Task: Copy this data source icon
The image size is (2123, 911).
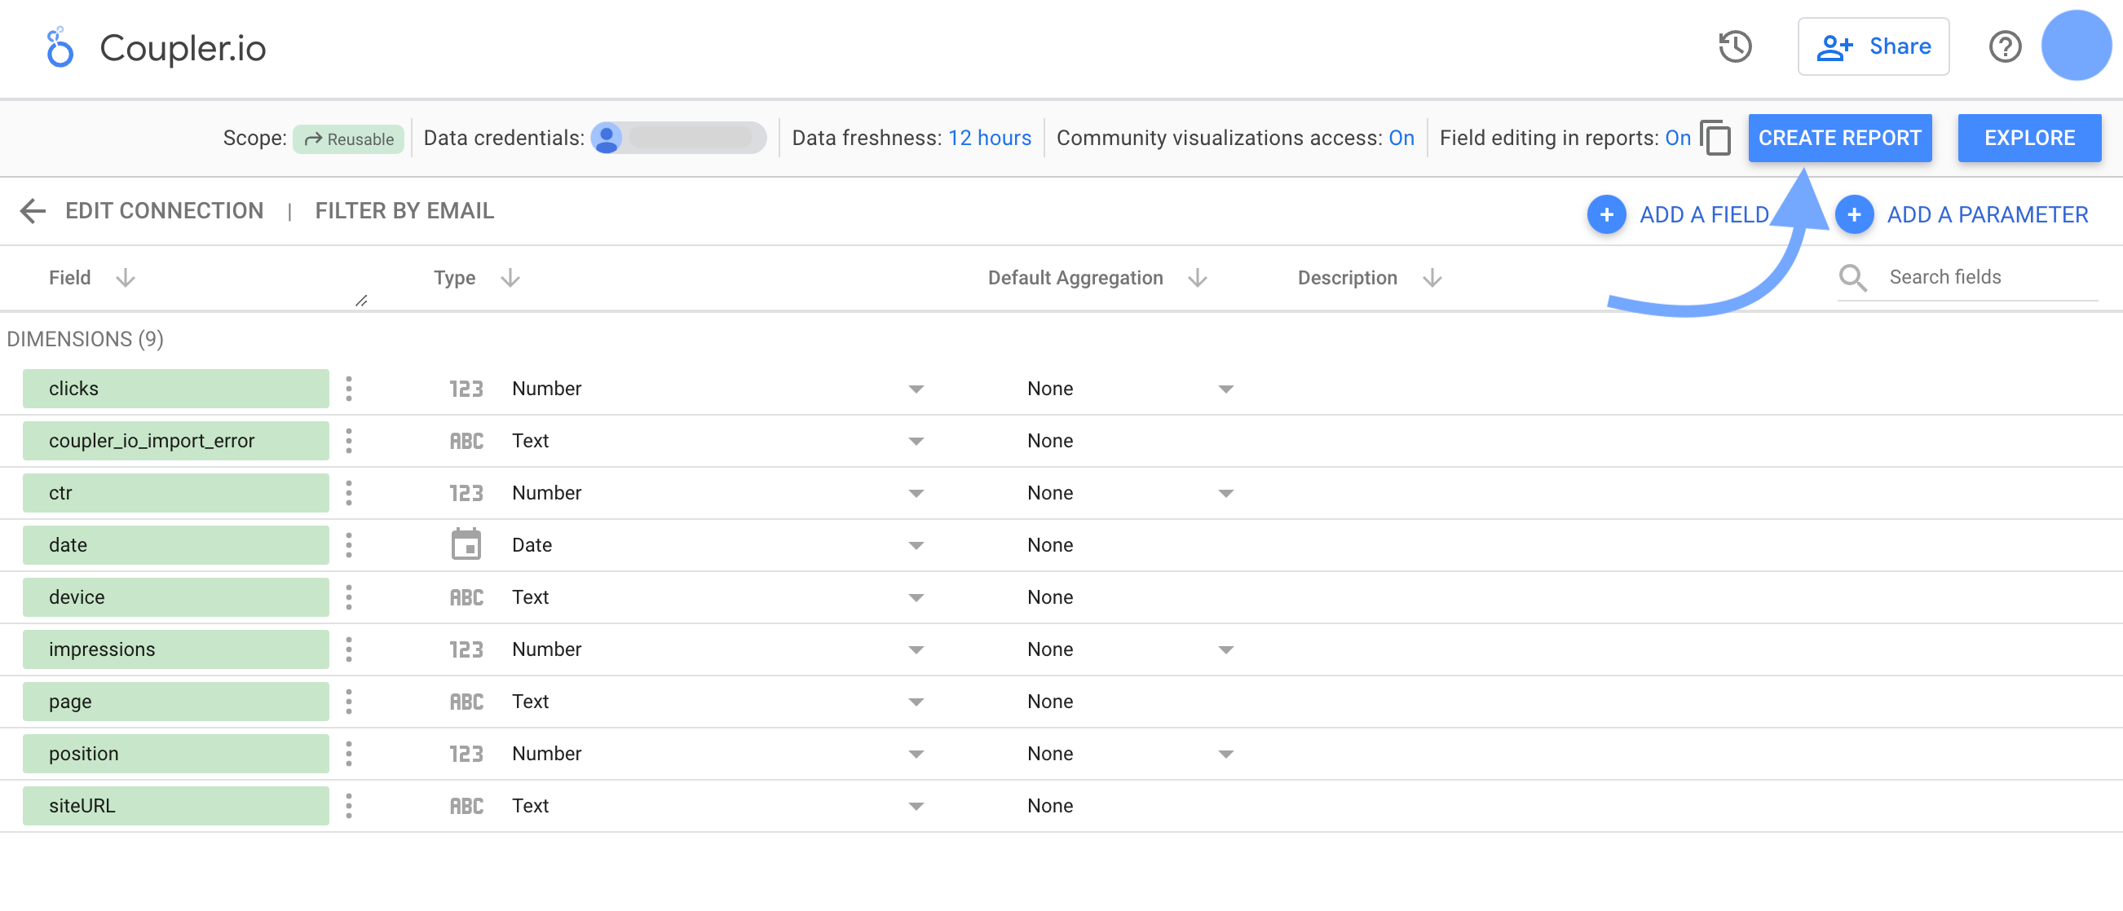Action: click(x=1715, y=138)
